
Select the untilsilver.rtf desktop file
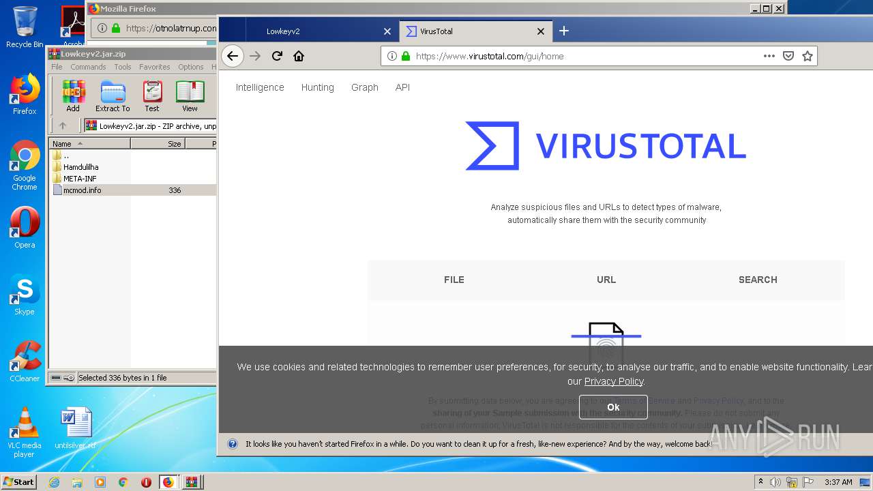75,428
